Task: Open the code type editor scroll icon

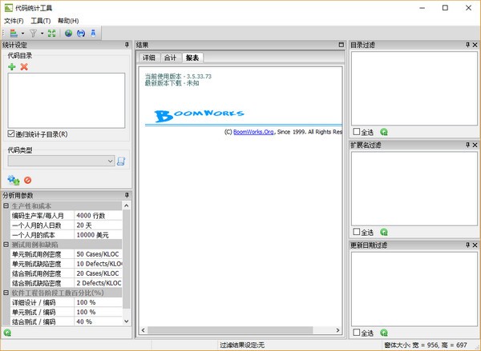Action: point(121,161)
